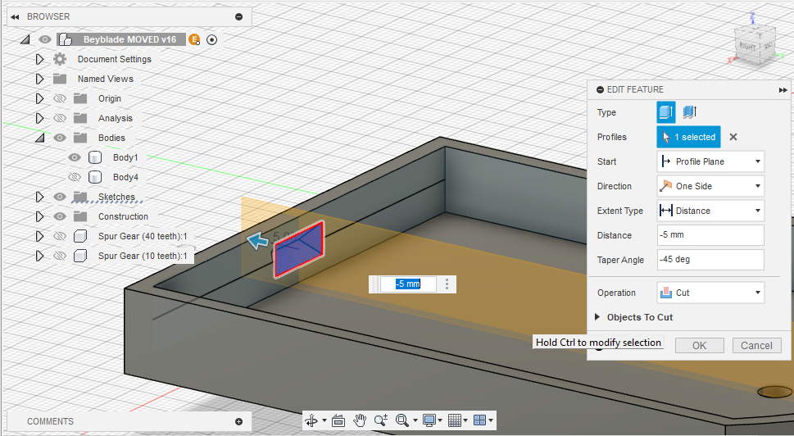Viewport: 794px width, 436px height.
Task: Expand the Objects To Cut section
Action: pyautogui.click(x=597, y=317)
